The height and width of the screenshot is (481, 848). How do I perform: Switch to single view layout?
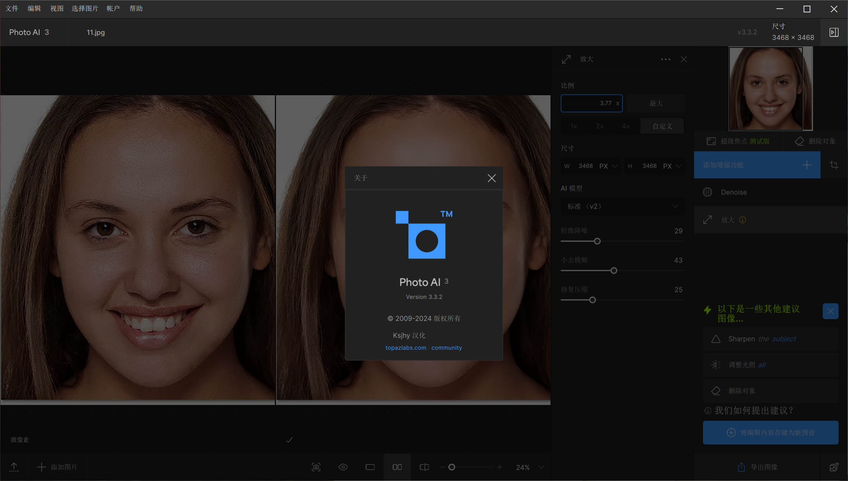[x=370, y=467]
